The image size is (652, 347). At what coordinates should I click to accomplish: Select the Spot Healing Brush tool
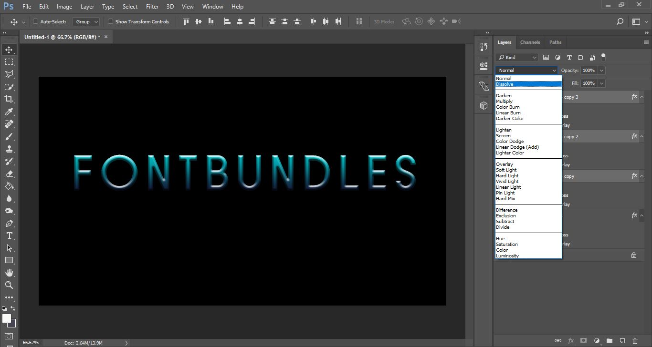point(9,124)
